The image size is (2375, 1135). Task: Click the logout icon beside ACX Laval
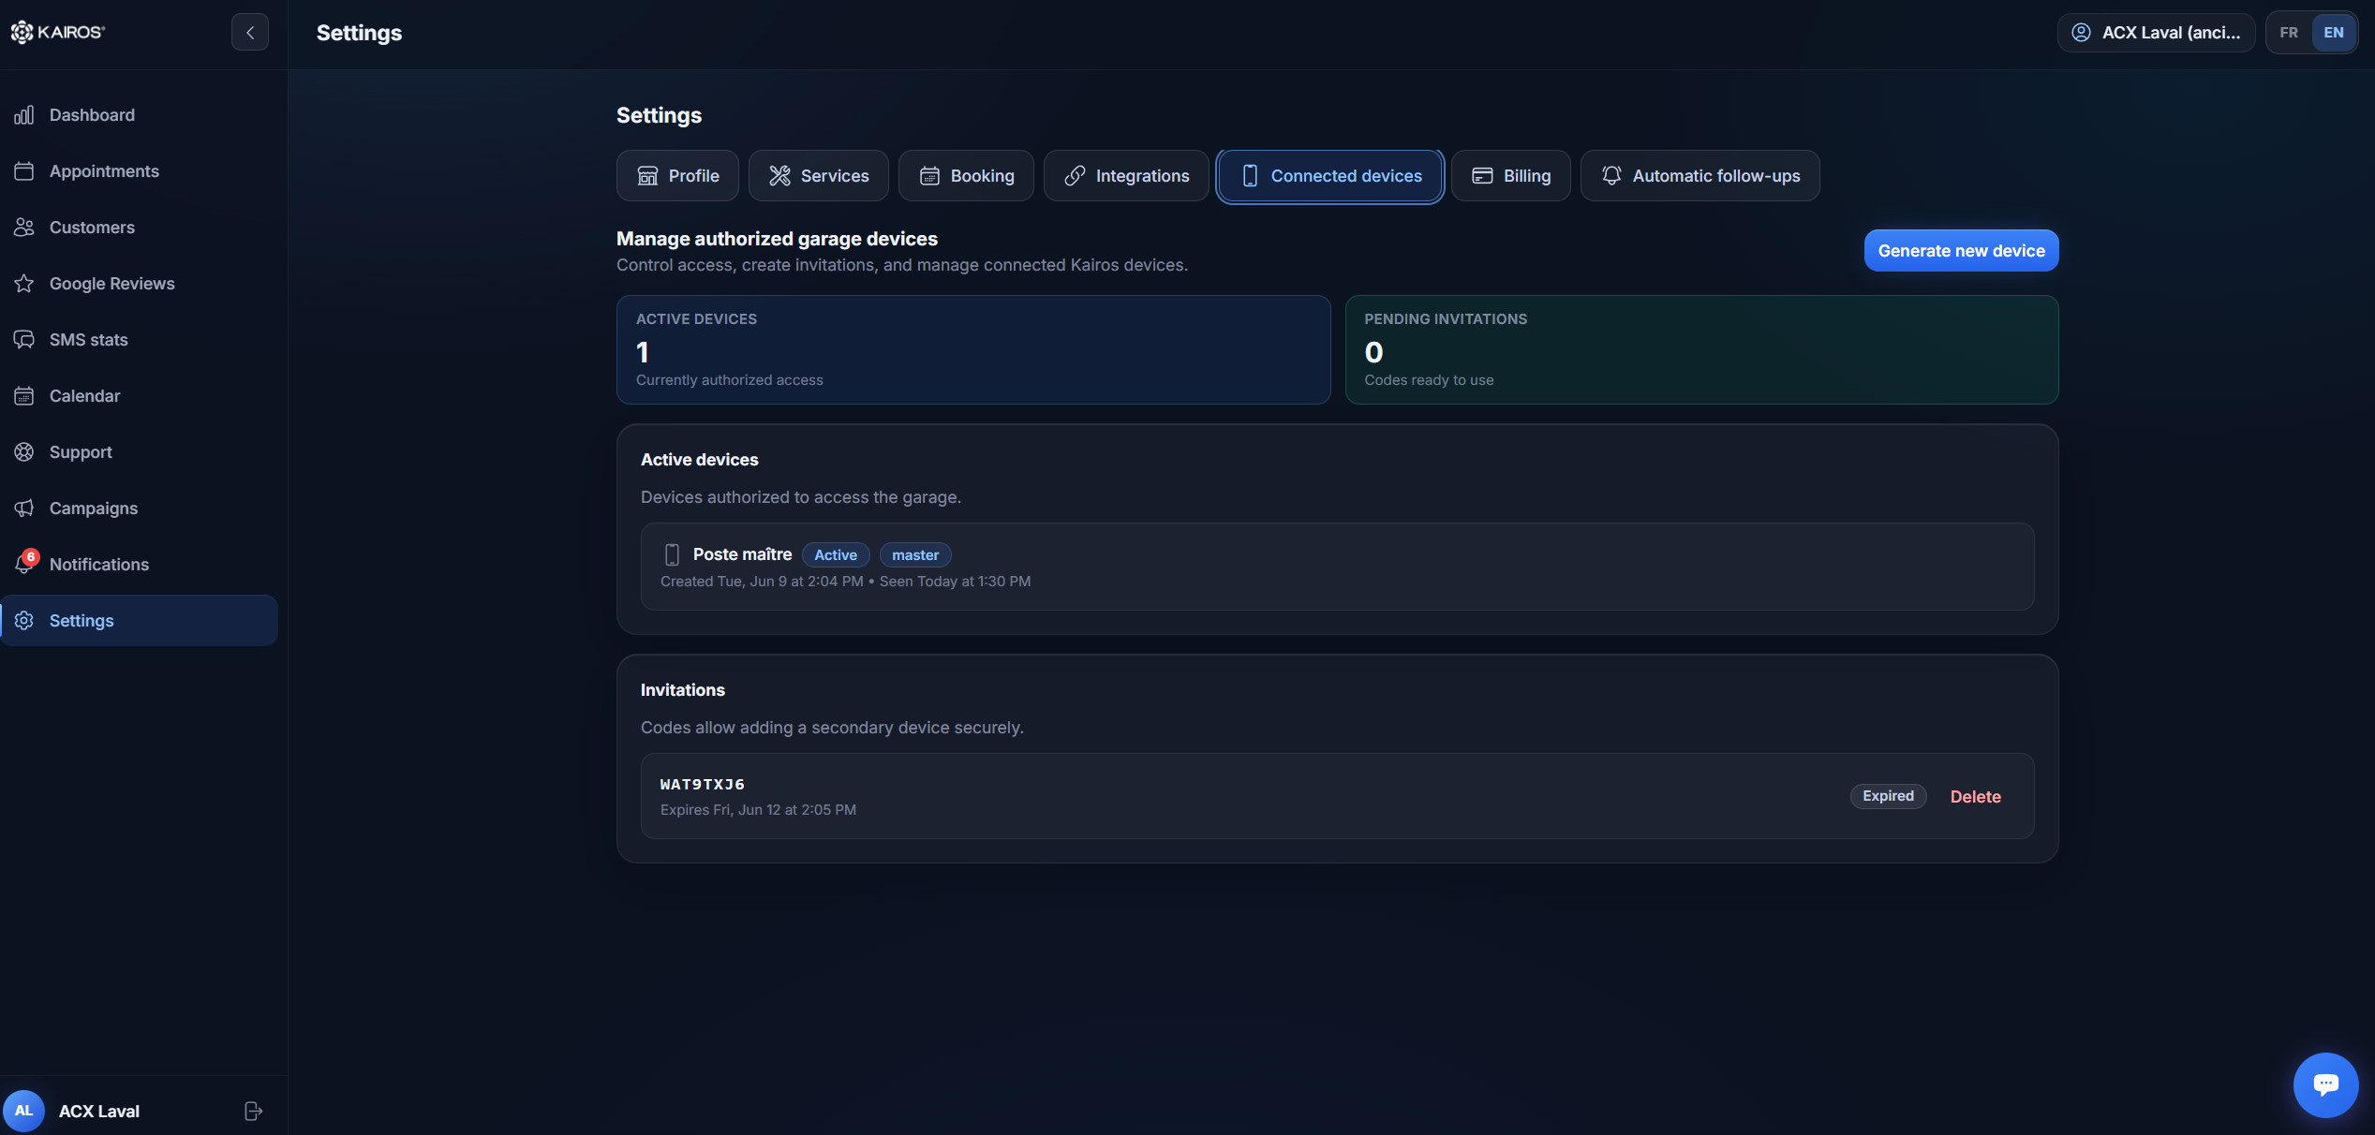pos(253,1111)
